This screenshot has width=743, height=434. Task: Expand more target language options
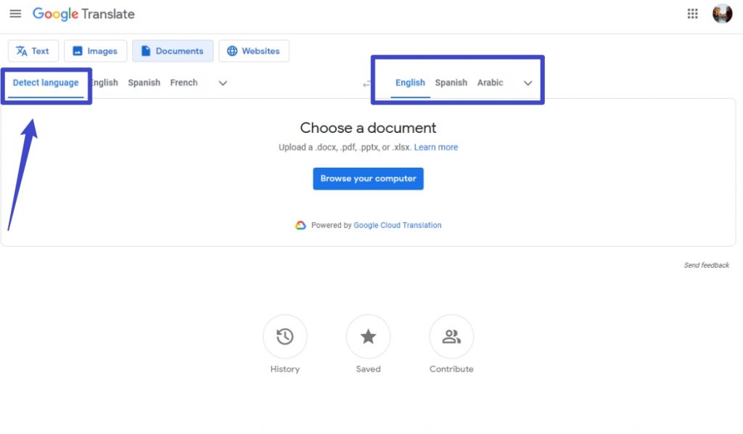(x=528, y=83)
